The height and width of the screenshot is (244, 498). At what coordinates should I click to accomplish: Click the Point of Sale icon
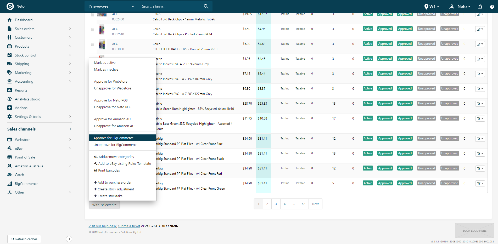click(x=10, y=157)
